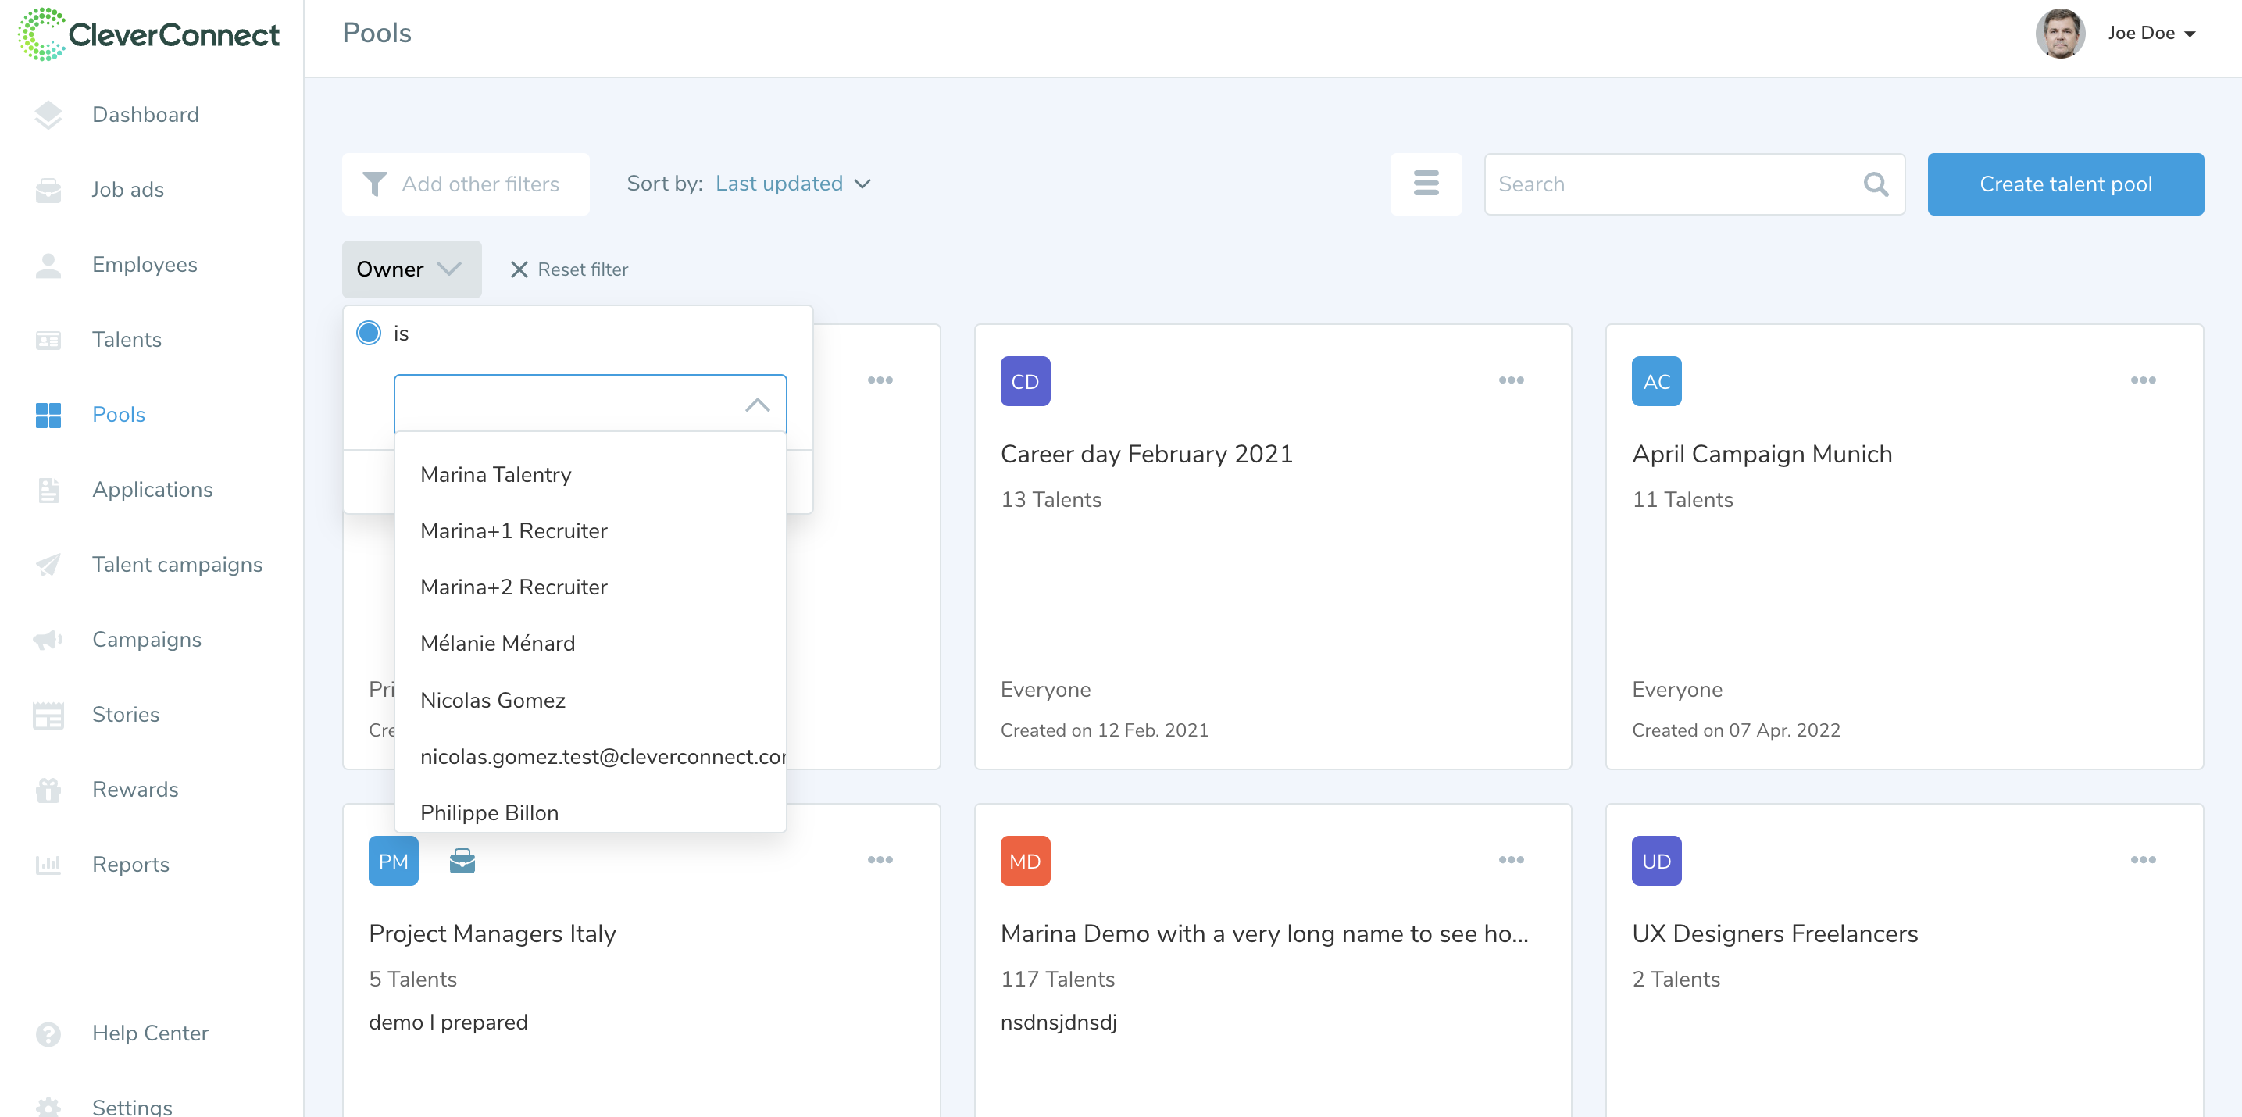This screenshot has width=2242, height=1117.
Task: Click Joe Doe profile avatar
Action: [x=2059, y=33]
